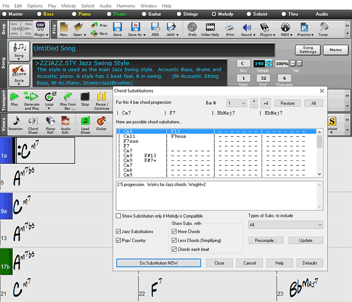Viewport: 352px width, 302px height.
Task: Uncheck Pop/ Country checkbox
Action: coord(118,240)
